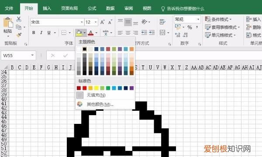This screenshot has height=157, width=262.
Task: Open 其他颜色(M)... More Colors
Action: tap(105, 104)
